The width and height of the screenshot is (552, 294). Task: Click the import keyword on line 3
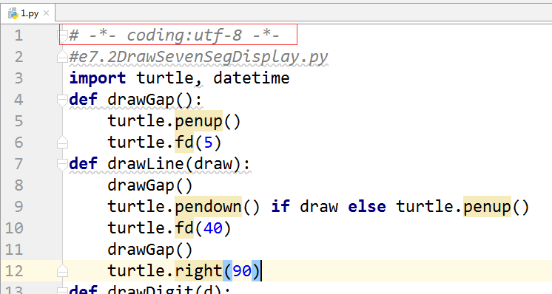pos(98,78)
